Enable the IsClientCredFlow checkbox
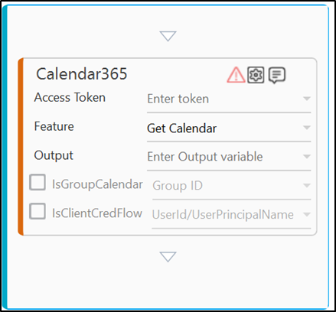 pyautogui.click(x=38, y=211)
